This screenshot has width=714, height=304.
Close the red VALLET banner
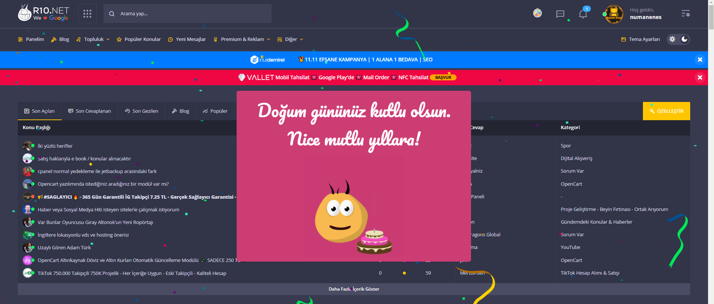(700, 77)
